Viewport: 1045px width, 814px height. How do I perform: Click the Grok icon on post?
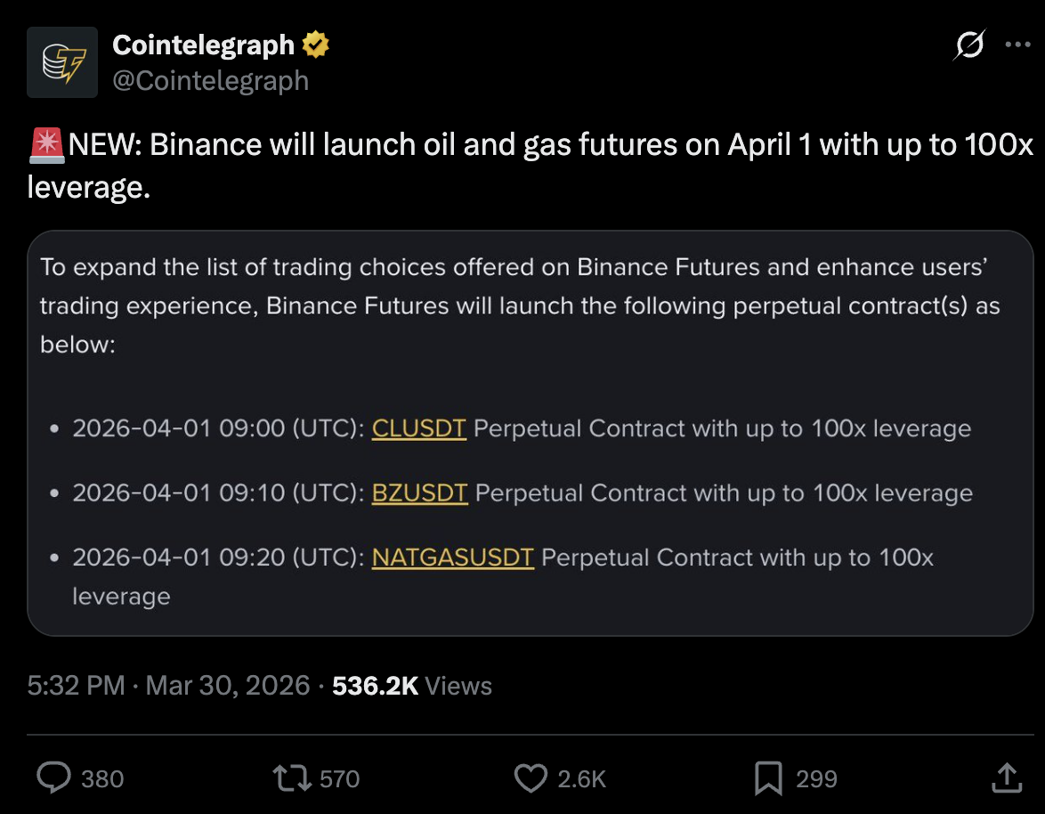[x=969, y=45]
